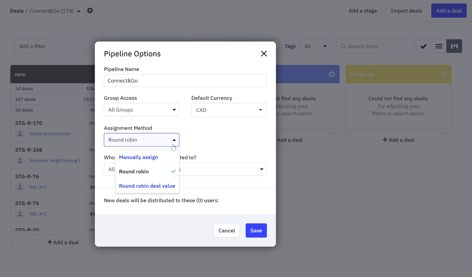Expand the Group Access dropdown

point(142,110)
